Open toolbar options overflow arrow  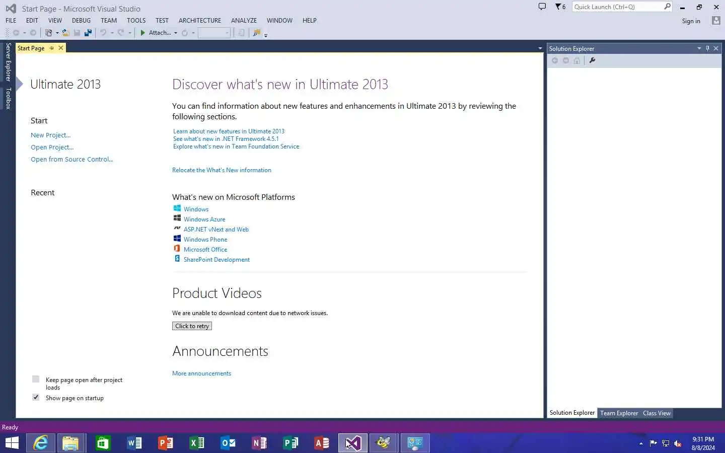pos(266,35)
